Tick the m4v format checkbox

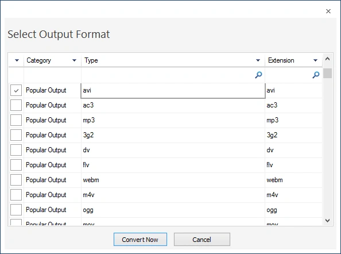[16, 195]
